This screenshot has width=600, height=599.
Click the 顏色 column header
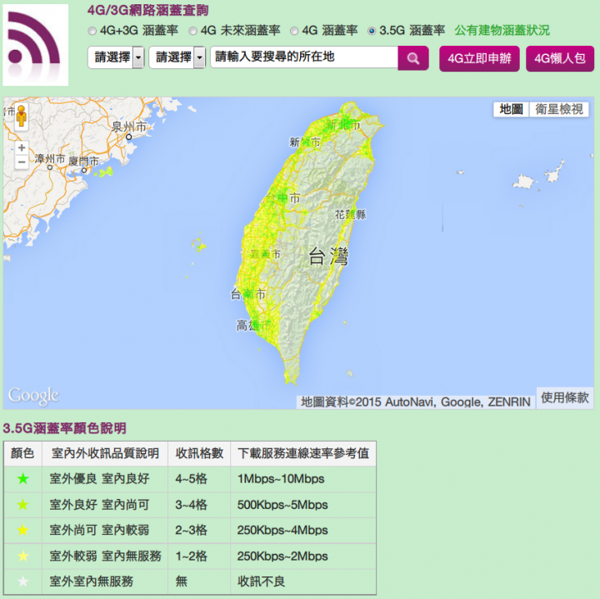pyautogui.click(x=22, y=453)
